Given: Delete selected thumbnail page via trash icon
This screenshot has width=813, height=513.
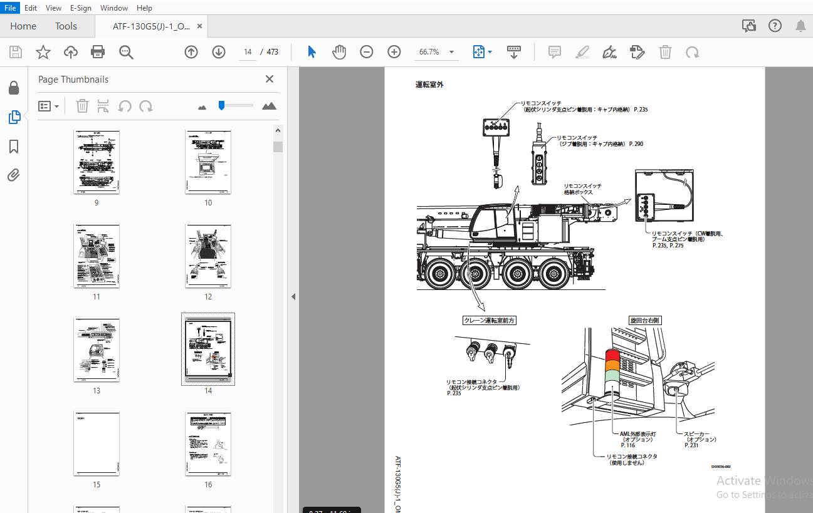Looking at the screenshot, I should pos(82,106).
